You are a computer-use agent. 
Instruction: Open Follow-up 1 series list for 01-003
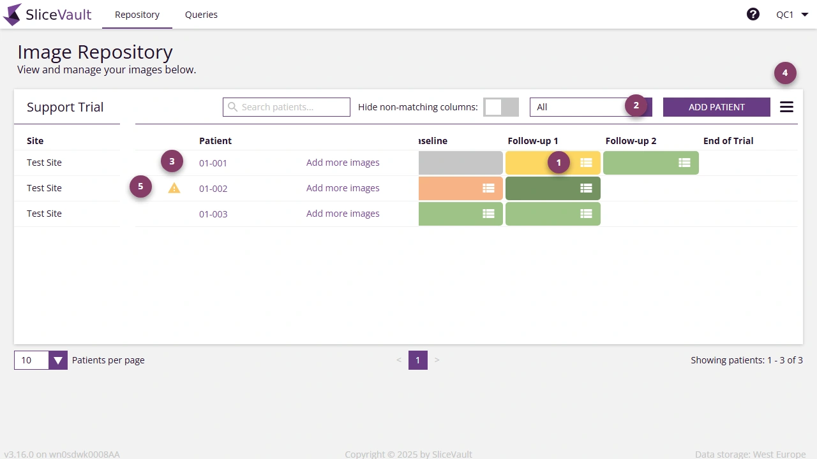coord(586,214)
